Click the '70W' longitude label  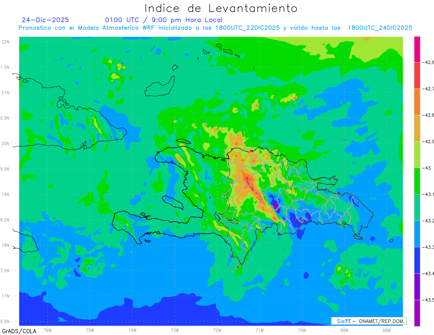point(302,330)
